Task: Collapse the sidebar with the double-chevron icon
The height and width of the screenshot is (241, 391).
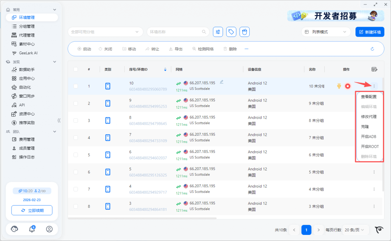Action: coord(59,120)
